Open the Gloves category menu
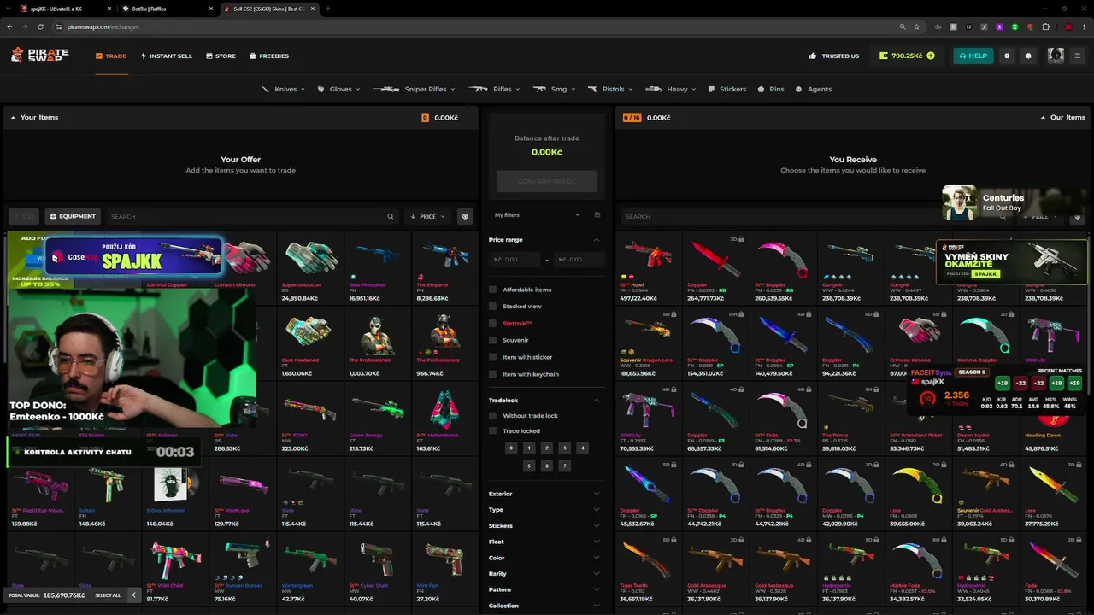Viewport: 1094px width, 615px height. coord(338,89)
